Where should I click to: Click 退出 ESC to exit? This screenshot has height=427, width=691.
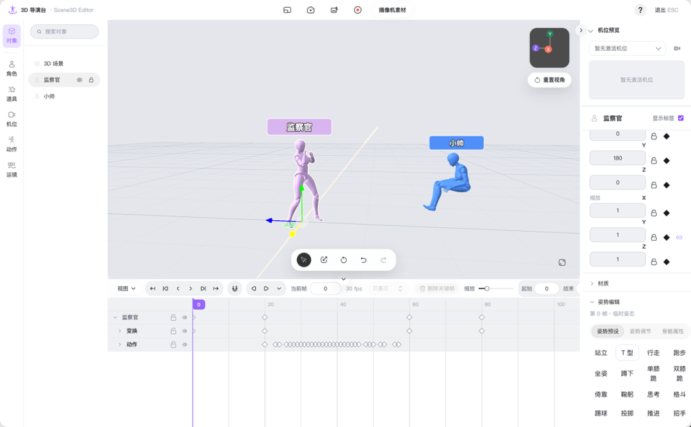(x=666, y=10)
